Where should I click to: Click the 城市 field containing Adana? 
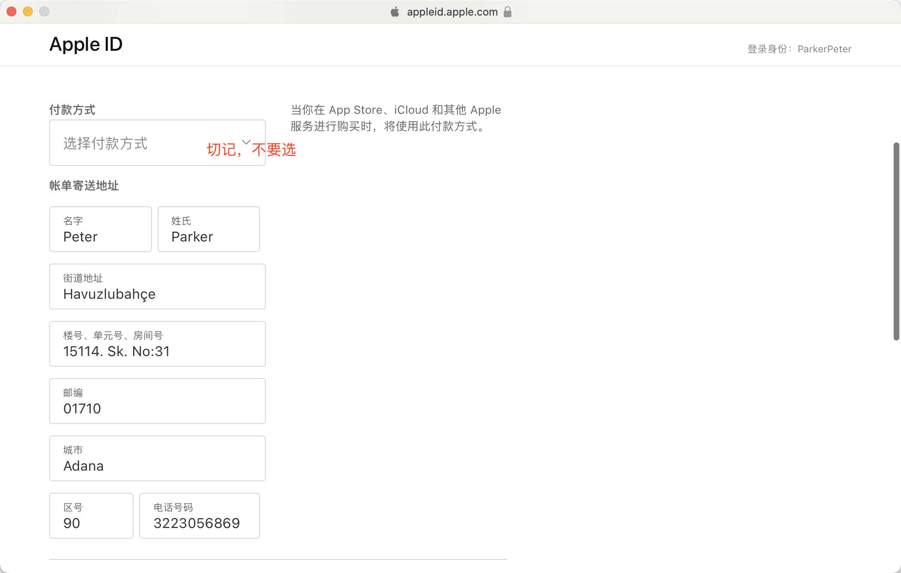(x=157, y=458)
